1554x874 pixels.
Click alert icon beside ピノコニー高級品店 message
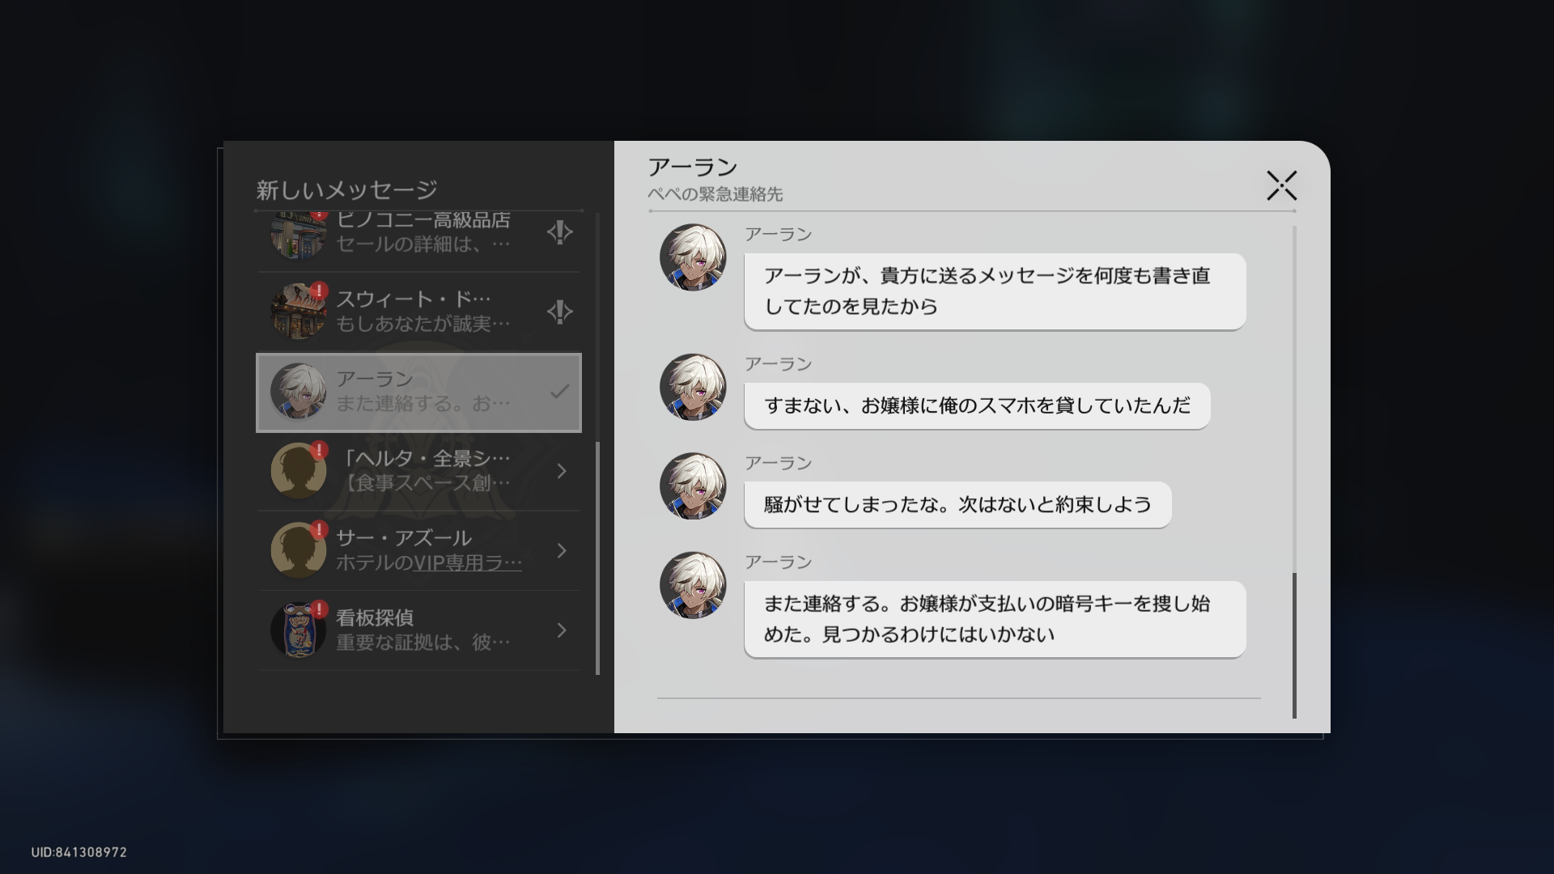click(x=559, y=233)
